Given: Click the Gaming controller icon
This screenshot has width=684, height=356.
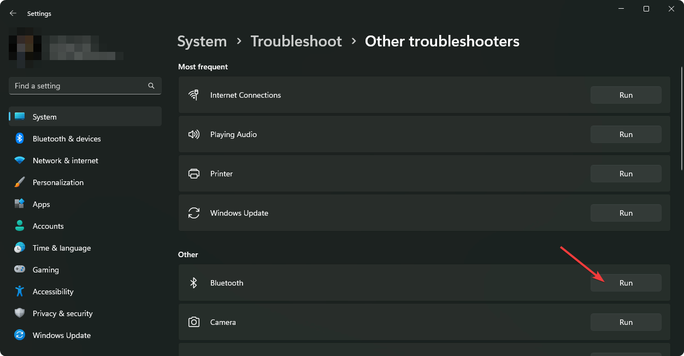Looking at the screenshot, I should tap(20, 270).
